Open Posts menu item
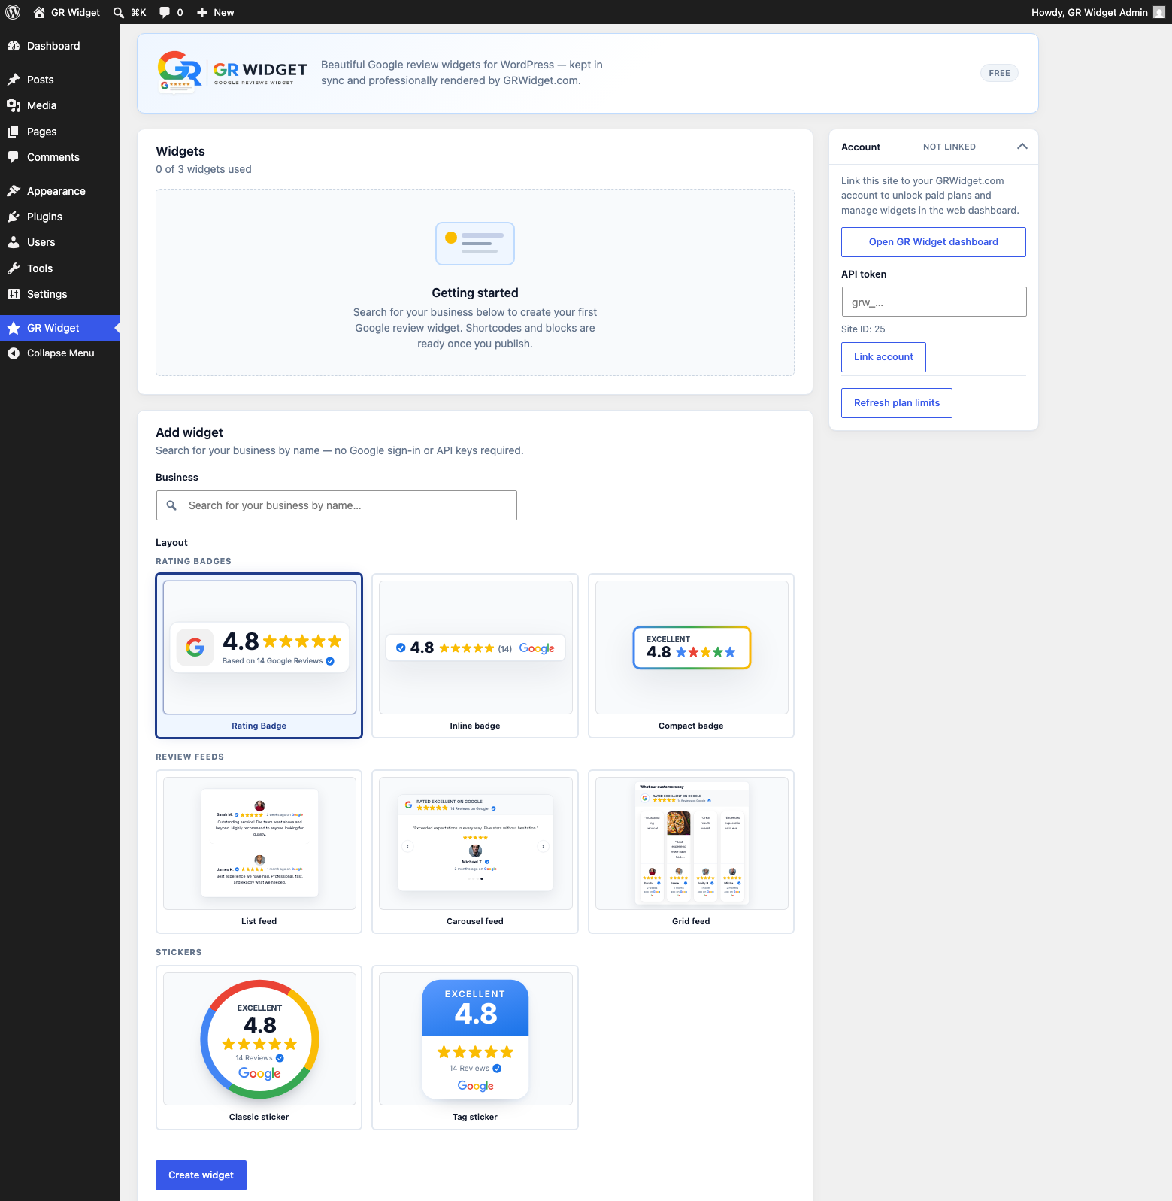The width and height of the screenshot is (1172, 1201). (60, 80)
